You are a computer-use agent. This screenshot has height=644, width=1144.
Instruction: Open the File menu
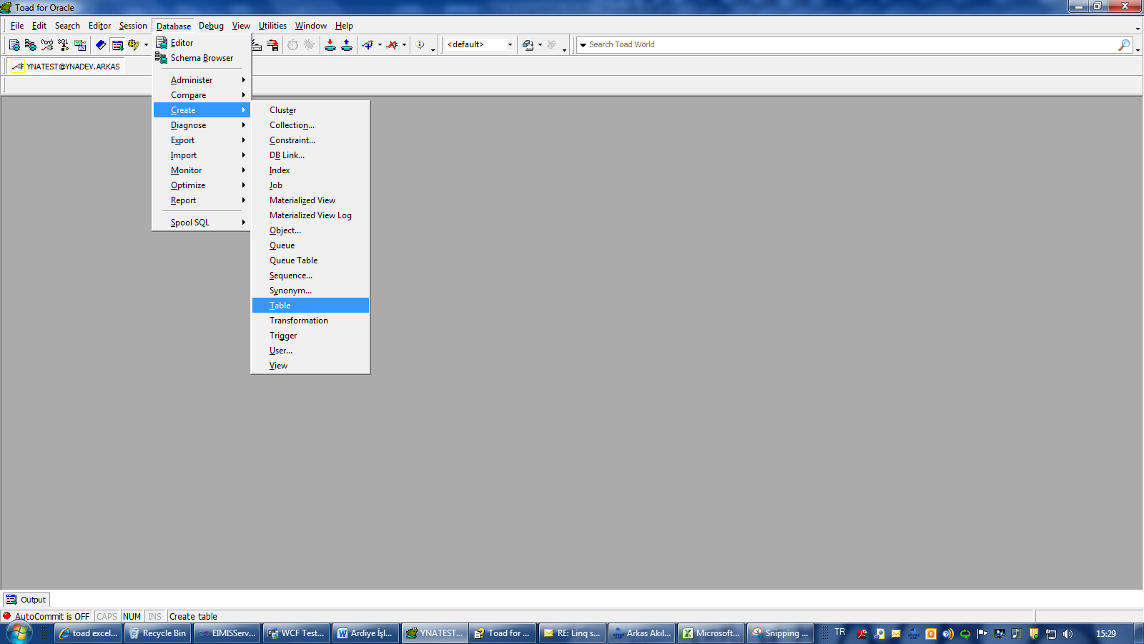pos(17,26)
